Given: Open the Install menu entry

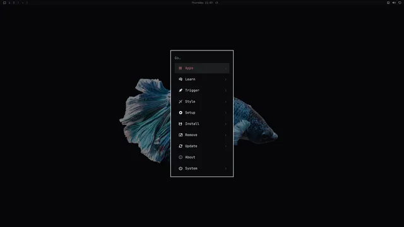Looking at the screenshot, I should (x=202, y=124).
